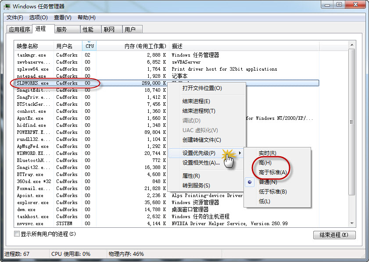Switch to the 服务 tab
This screenshot has height=262, width=369.
[x=68, y=29]
